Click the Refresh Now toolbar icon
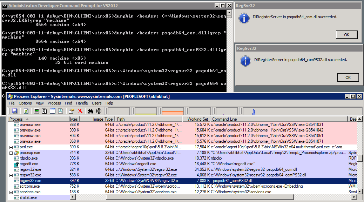Viewport: 364px width, 202px height. [26, 111]
